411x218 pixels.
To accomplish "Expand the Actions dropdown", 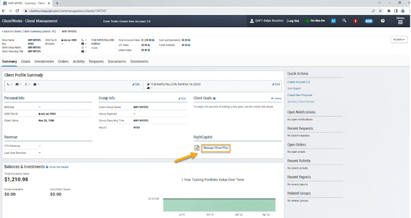I will tap(399, 39).
